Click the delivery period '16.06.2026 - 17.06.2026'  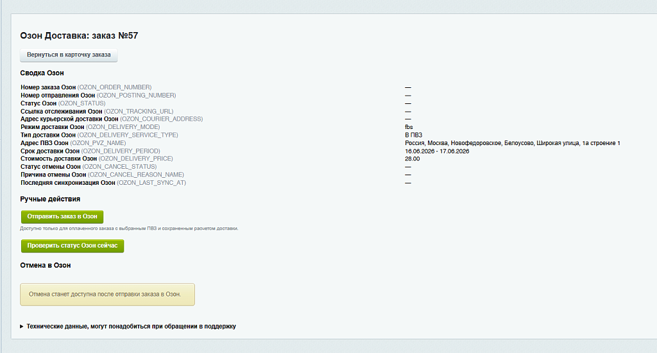click(437, 151)
